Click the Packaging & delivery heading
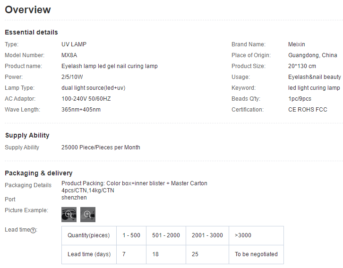 coord(38,173)
